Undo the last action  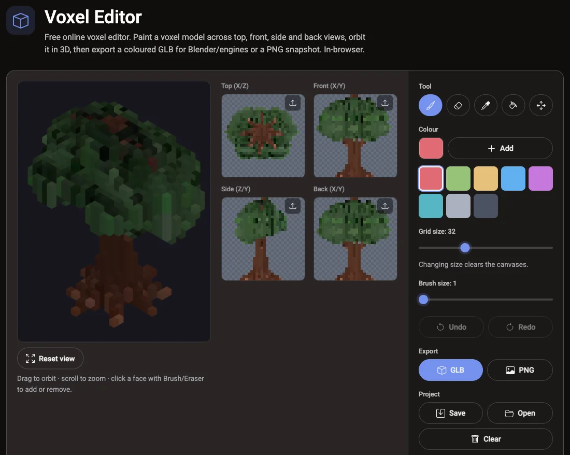pos(451,327)
